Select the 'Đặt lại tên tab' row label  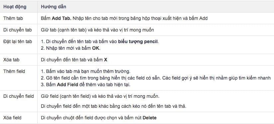[x=18, y=41]
